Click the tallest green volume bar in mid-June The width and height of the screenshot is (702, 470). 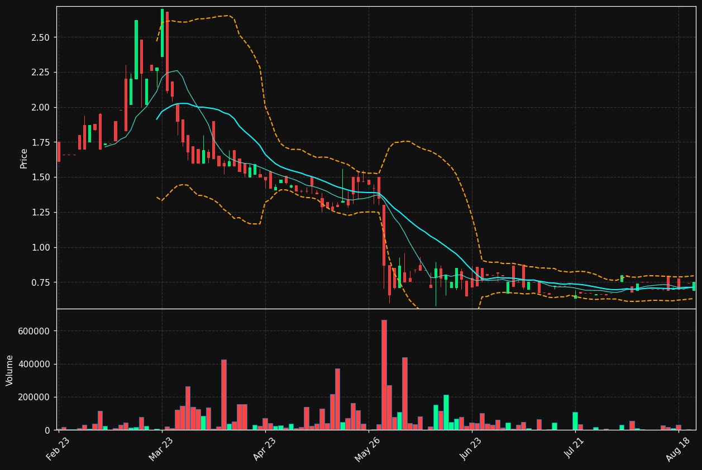446,413
